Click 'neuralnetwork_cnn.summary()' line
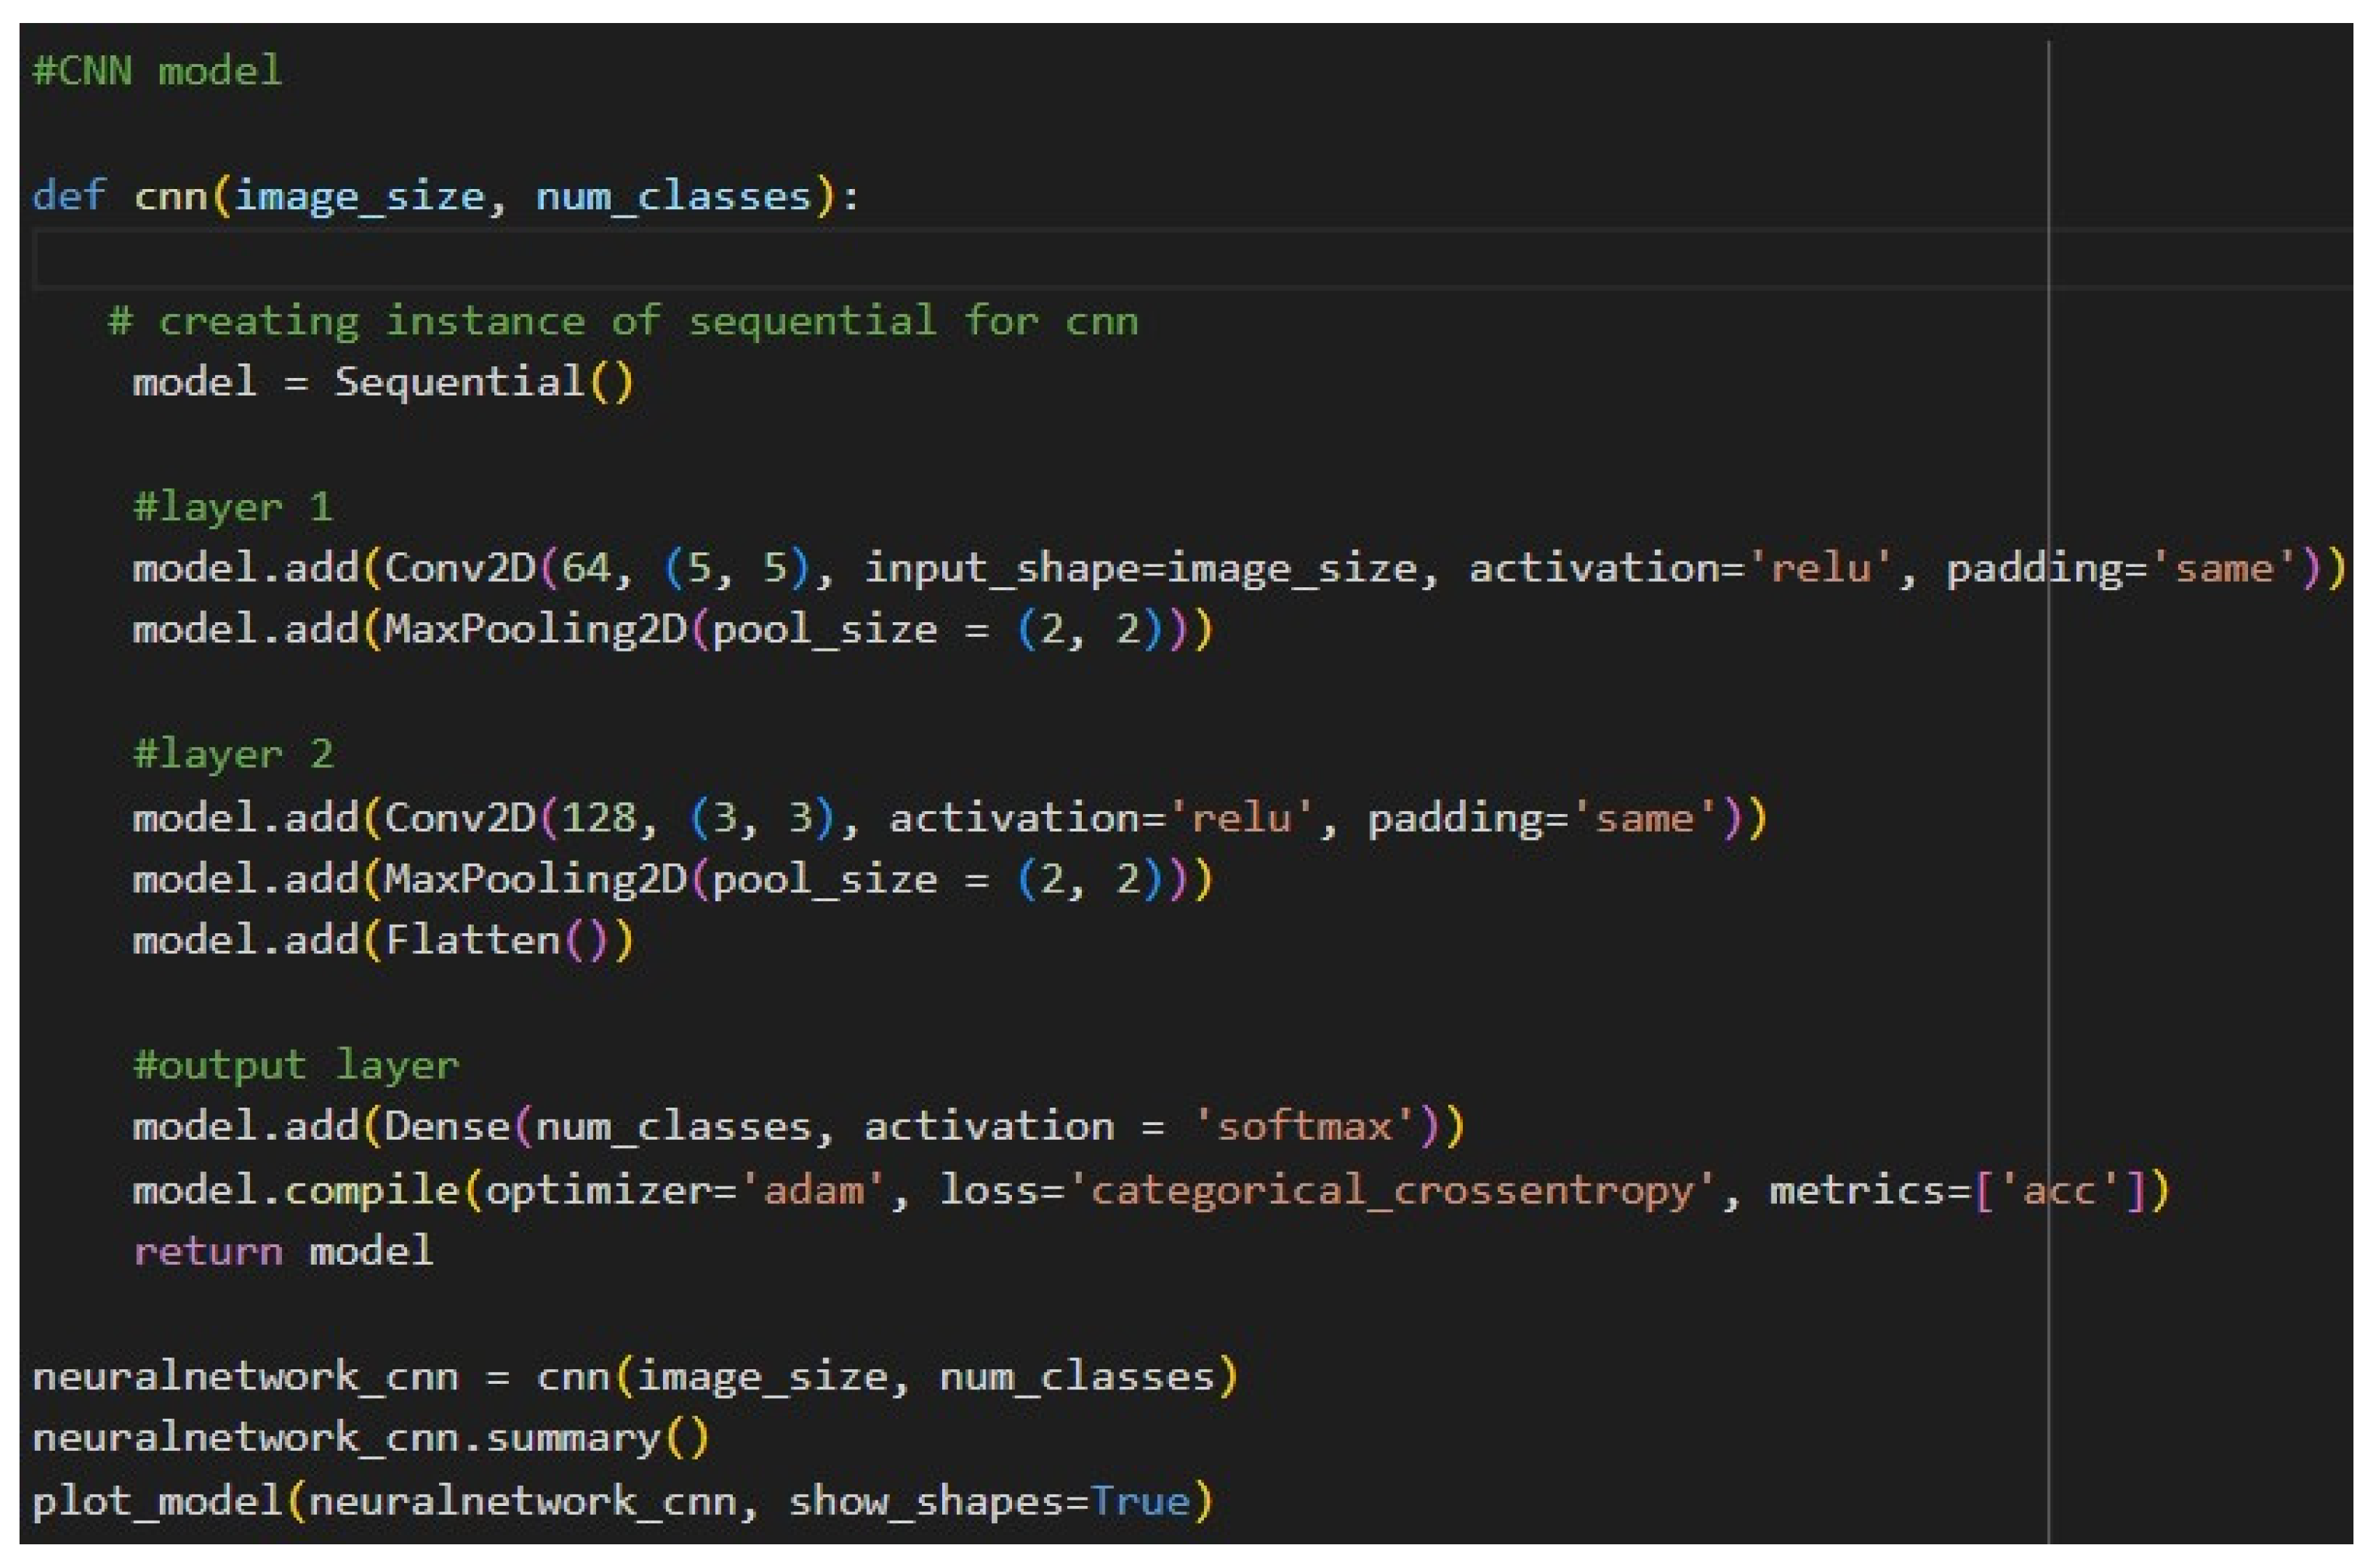Viewport: 2373px width, 1568px height. (370, 1438)
